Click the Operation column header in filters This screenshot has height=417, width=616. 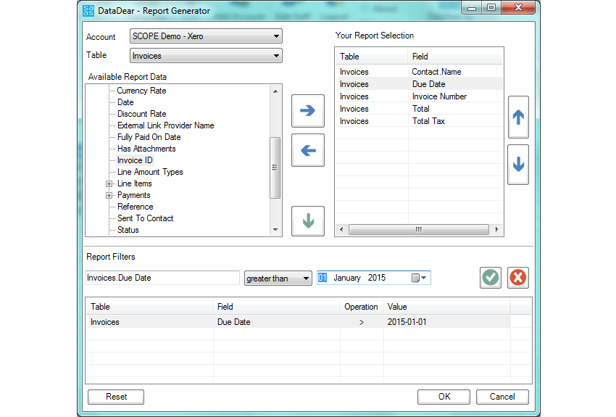(x=361, y=307)
